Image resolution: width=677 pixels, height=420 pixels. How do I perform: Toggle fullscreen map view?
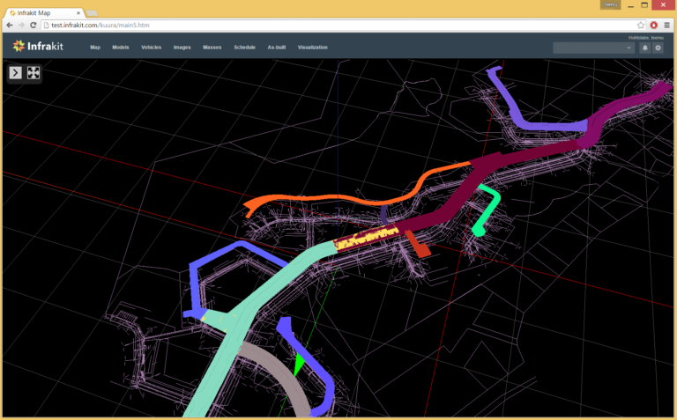pyautogui.click(x=33, y=72)
